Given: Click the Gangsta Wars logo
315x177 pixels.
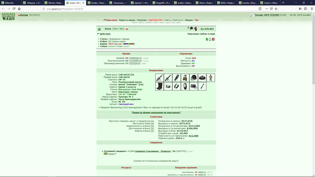Looking at the screenshot, I should [x=8, y=17].
